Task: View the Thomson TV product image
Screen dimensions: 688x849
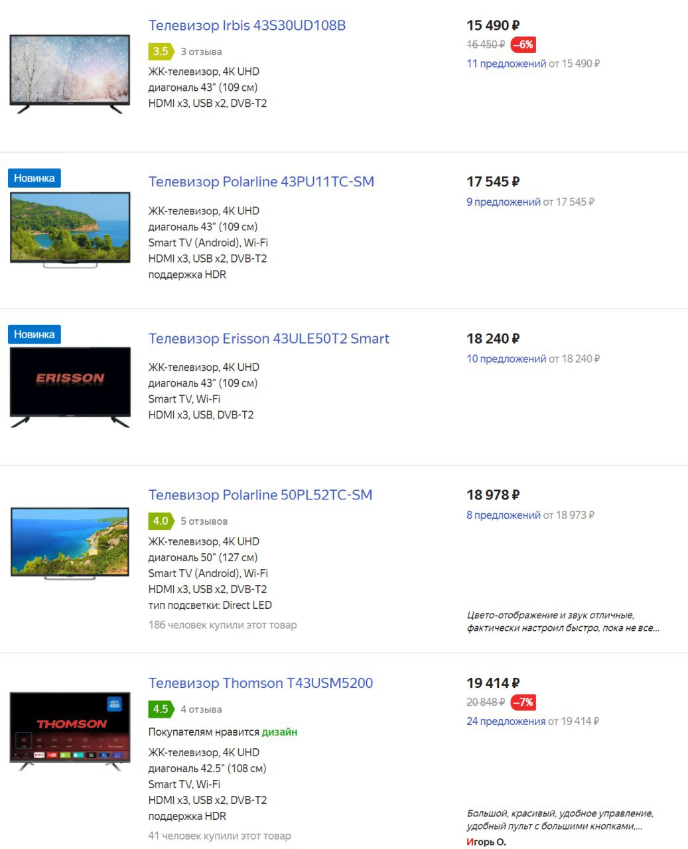Action: pos(70,731)
